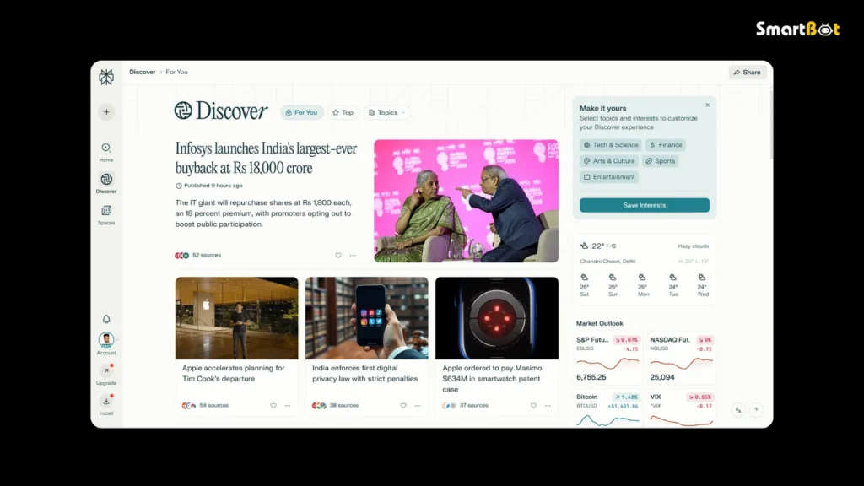This screenshot has height=486, width=864.
Task: Click the Perplexity logo in the sidebar
Action: [x=106, y=77]
